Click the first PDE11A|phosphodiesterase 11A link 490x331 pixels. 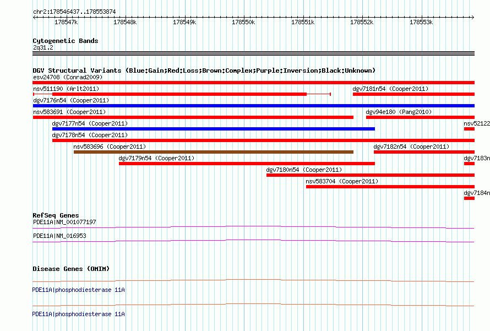[x=78, y=290]
